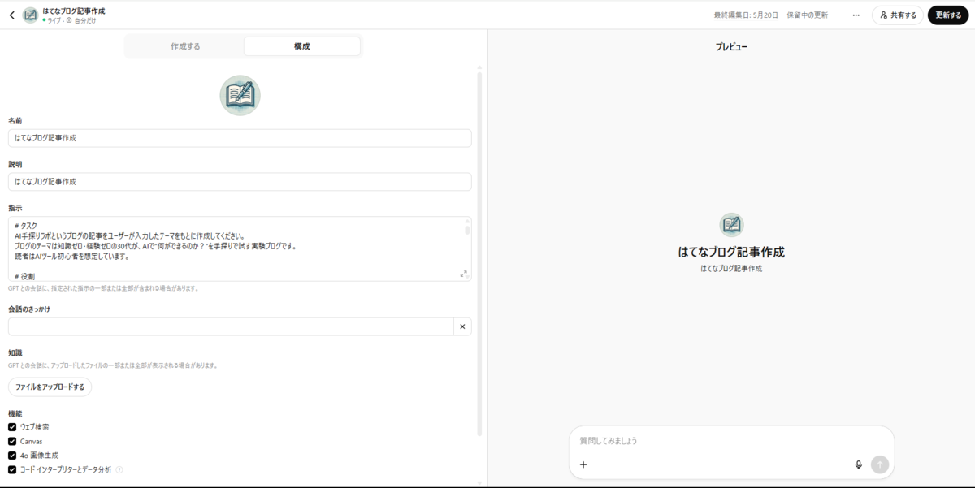Click the configuration panel vertical scrollbar

coord(479,253)
